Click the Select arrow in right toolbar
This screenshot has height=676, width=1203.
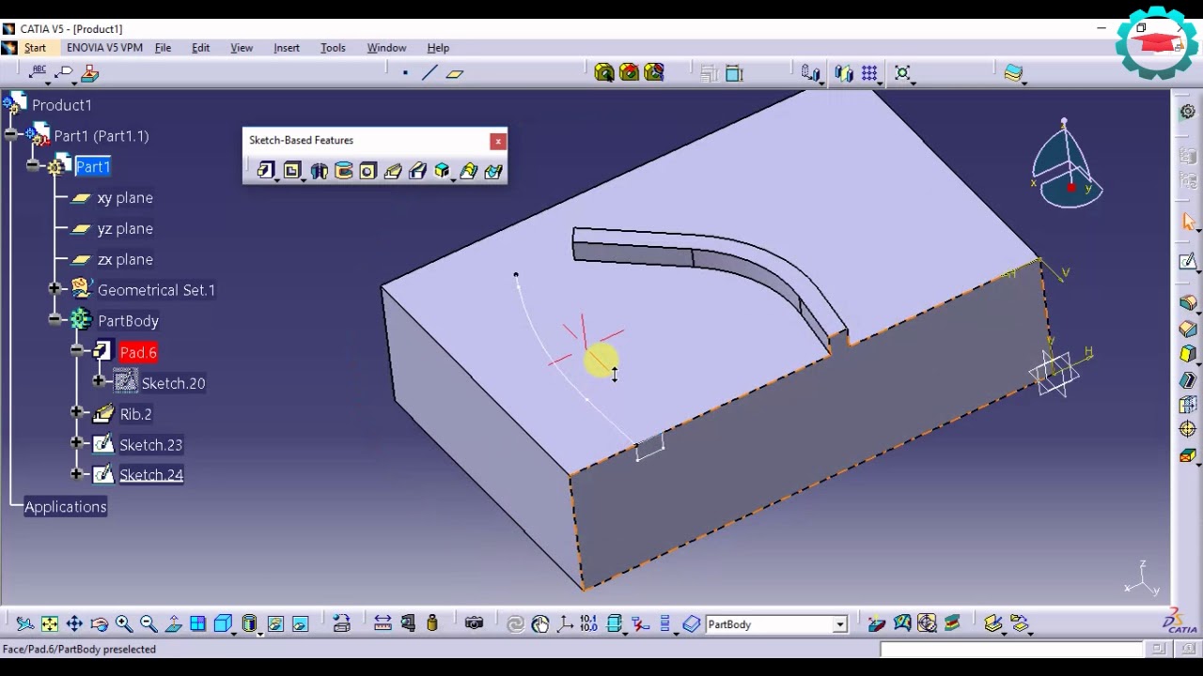click(1188, 222)
